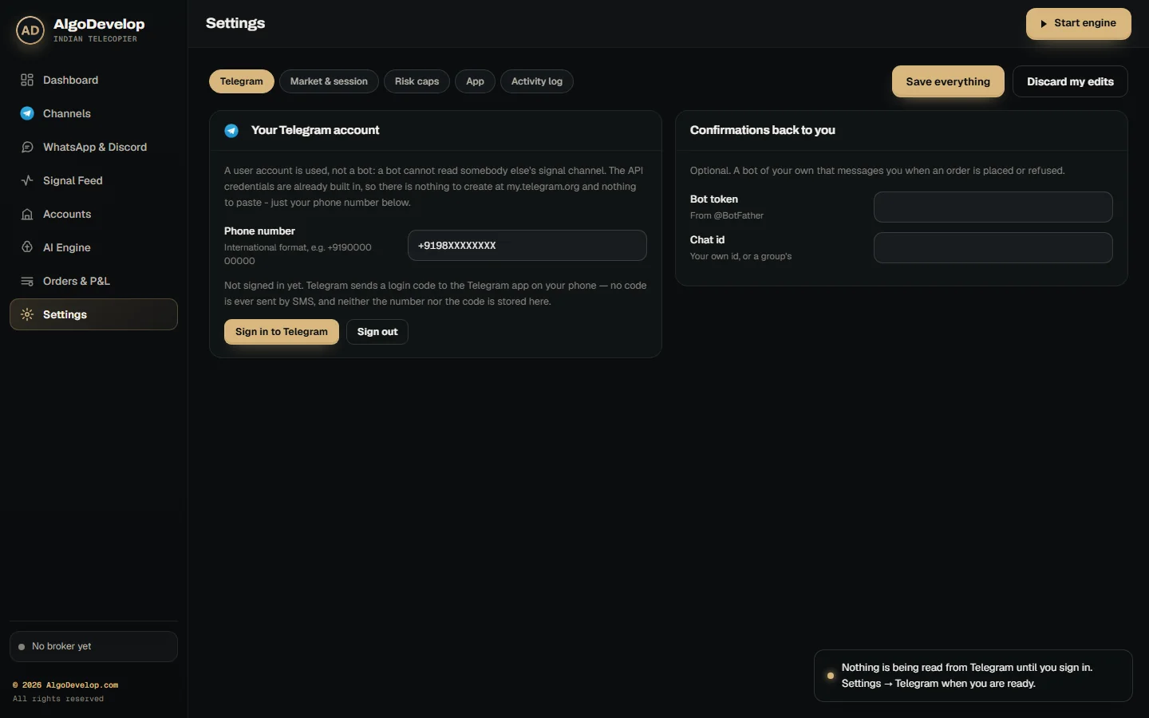Viewport: 1149px width, 718px height.
Task: Click the AI Engine icon
Action: pyautogui.click(x=27, y=247)
